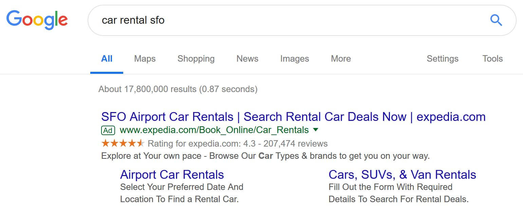Image resolution: width=523 pixels, height=215 pixels.
Task: Click the orange star rating
Action: [x=123, y=144]
